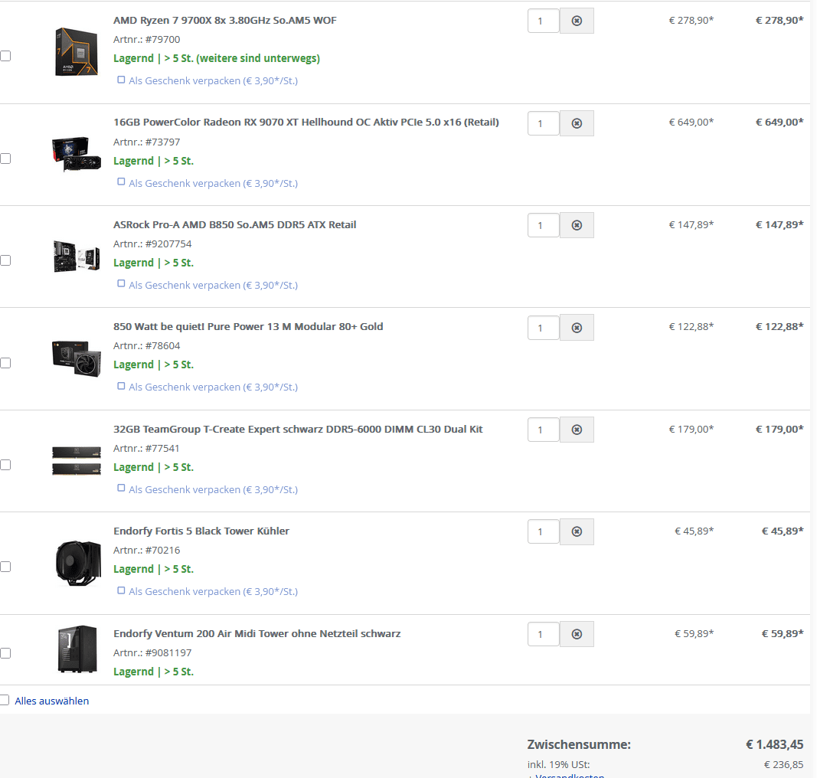Click the Zwischensumme label
Viewport: 817px width, 778px height.
(579, 744)
